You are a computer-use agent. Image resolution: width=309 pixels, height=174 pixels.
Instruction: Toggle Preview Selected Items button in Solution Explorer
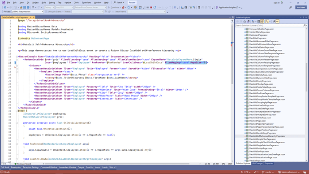(278, 22)
